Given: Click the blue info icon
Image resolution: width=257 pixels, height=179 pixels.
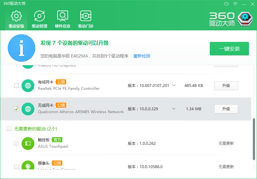Looking at the screenshot, I should (22, 48).
